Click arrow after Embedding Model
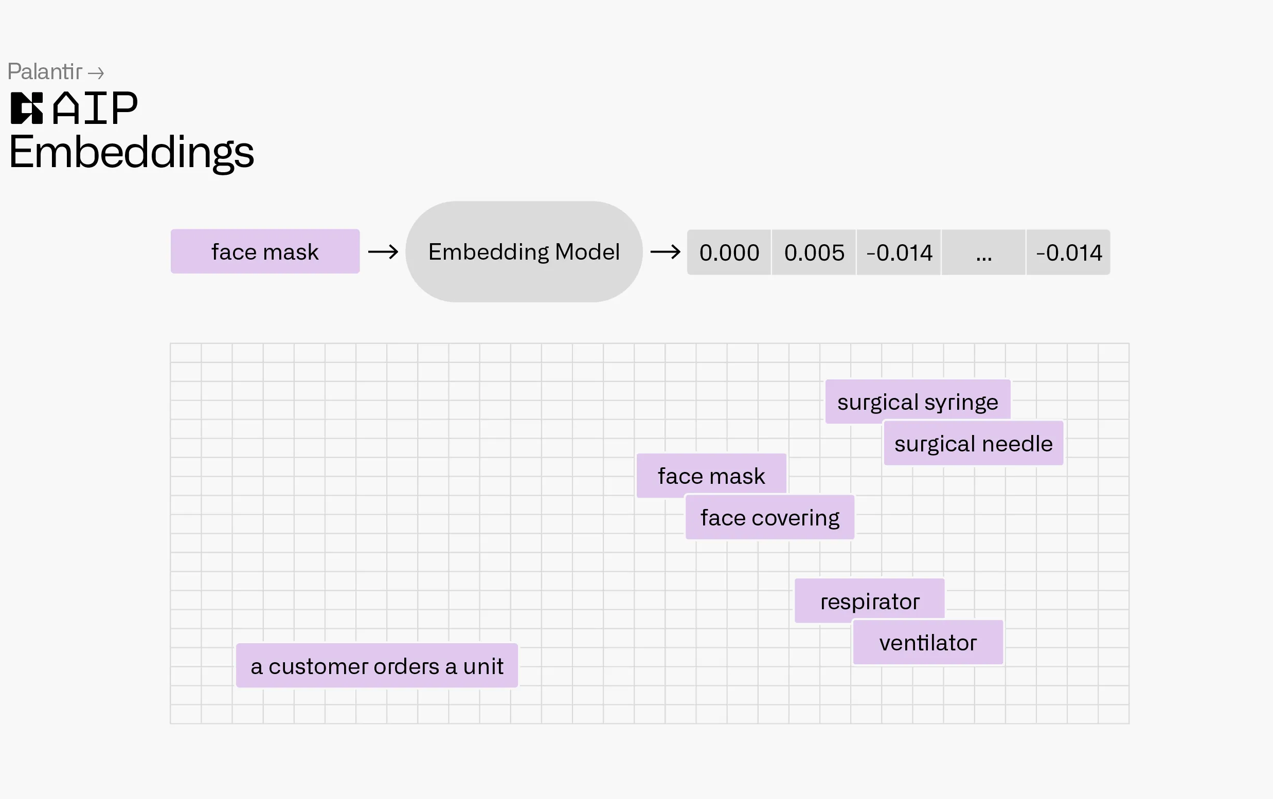1273x799 pixels. [665, 252]
